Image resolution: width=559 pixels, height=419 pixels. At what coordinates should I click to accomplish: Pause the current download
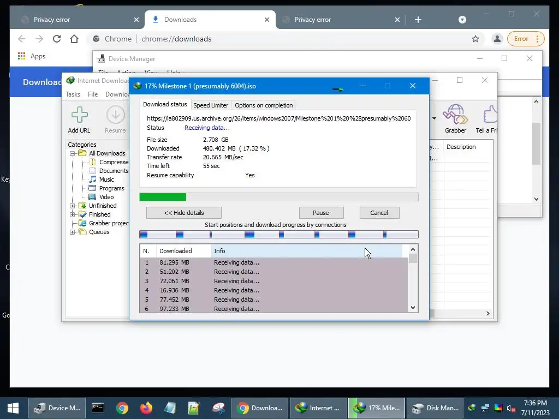pyautogui.click(x=321, y=213)
